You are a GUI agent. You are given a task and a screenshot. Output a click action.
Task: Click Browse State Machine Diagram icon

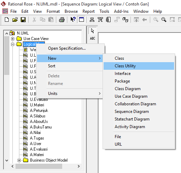[x=117, y=20]
